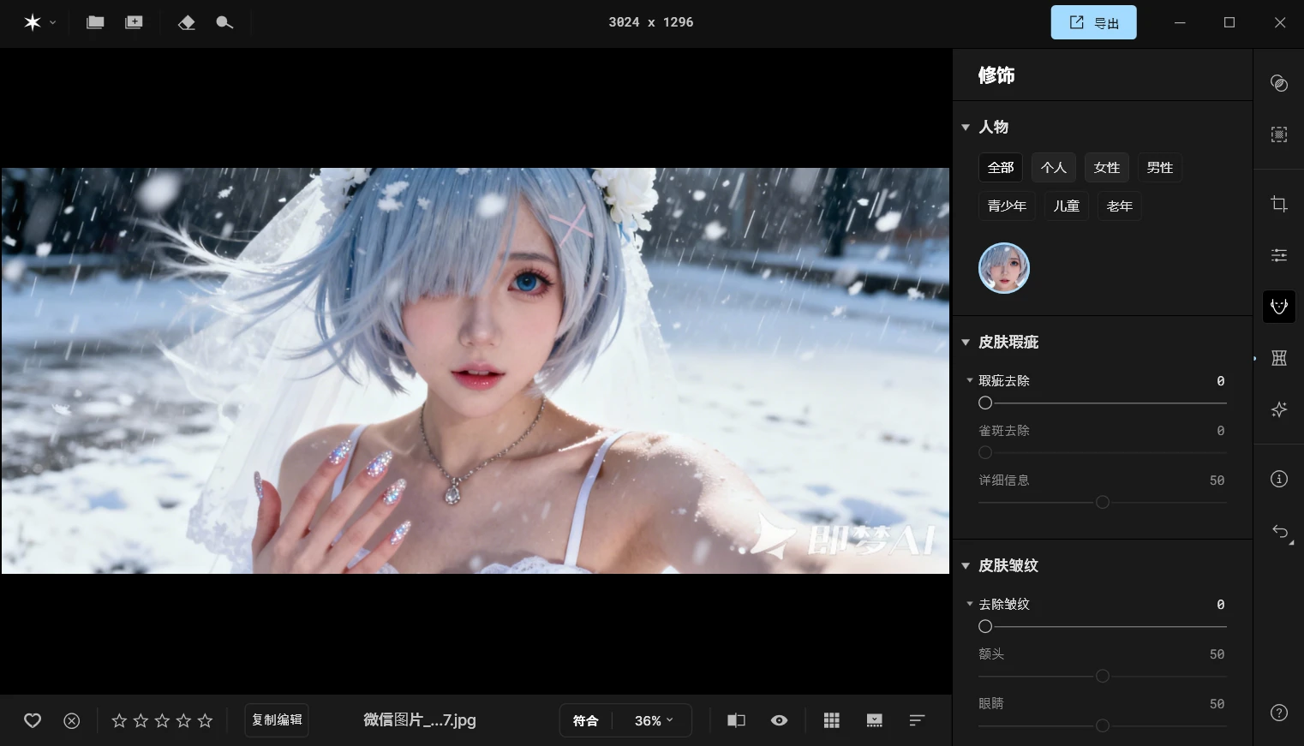Open the 36% zoom dropdown
The image size is (1304, 746).
654,720
